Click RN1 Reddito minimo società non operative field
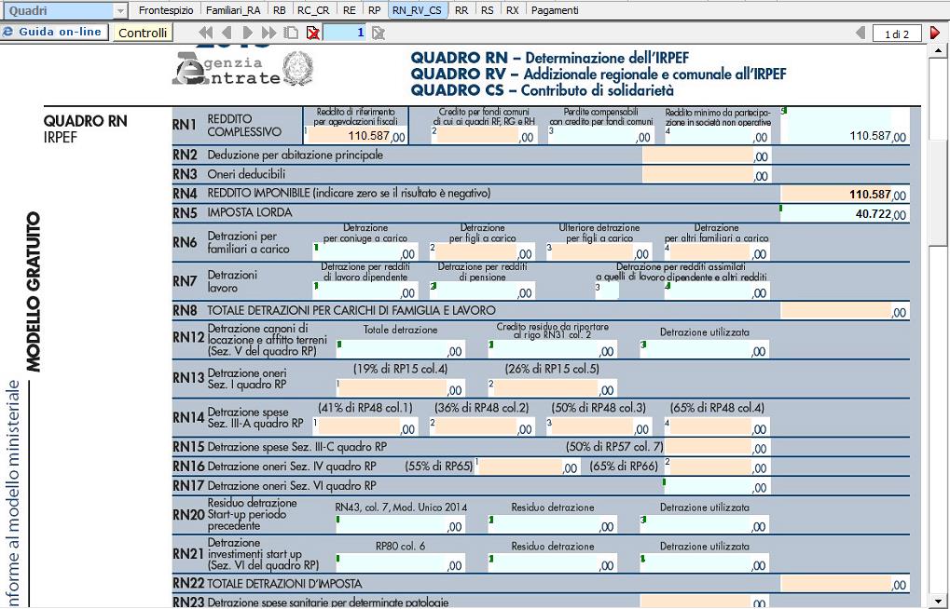Screen dimensions: 950x609 point(717,136)
